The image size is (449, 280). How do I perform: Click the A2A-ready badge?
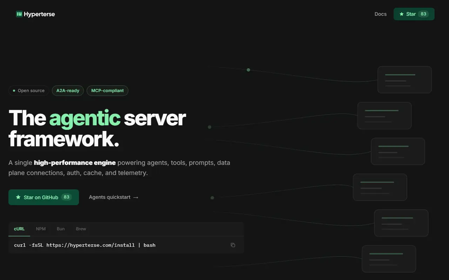tap(68, 91)
